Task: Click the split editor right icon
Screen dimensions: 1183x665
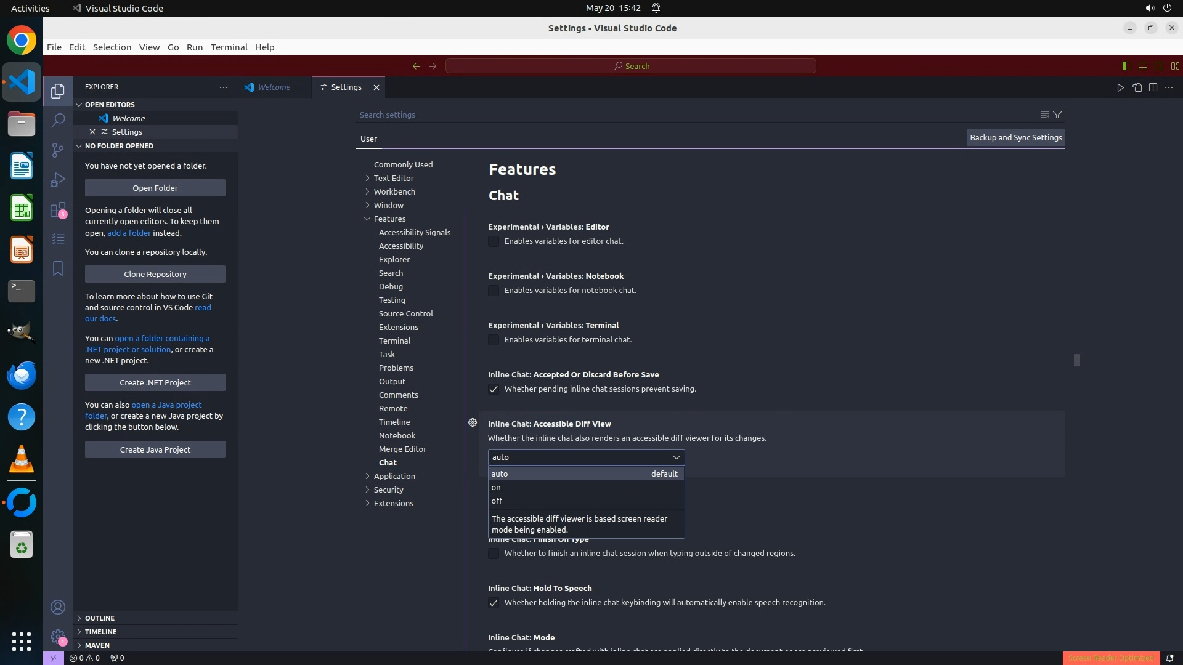Action: tap(1153, 87)
